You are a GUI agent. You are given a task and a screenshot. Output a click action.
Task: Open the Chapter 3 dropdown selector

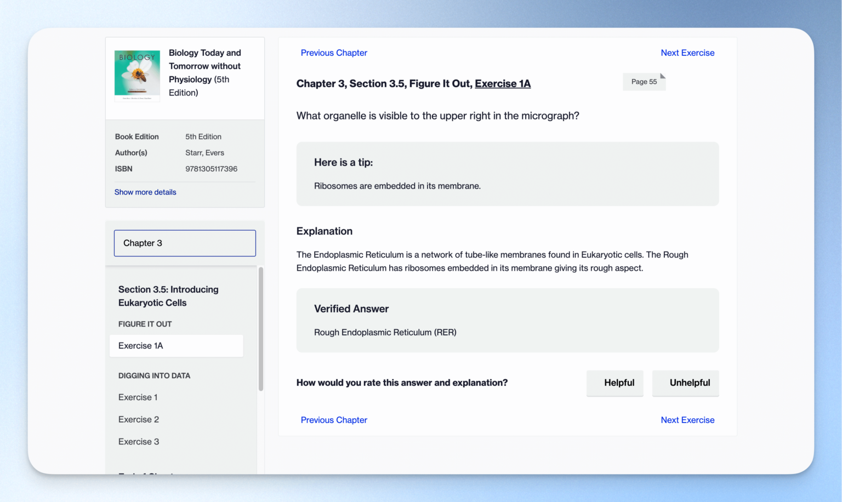point(185,243)
